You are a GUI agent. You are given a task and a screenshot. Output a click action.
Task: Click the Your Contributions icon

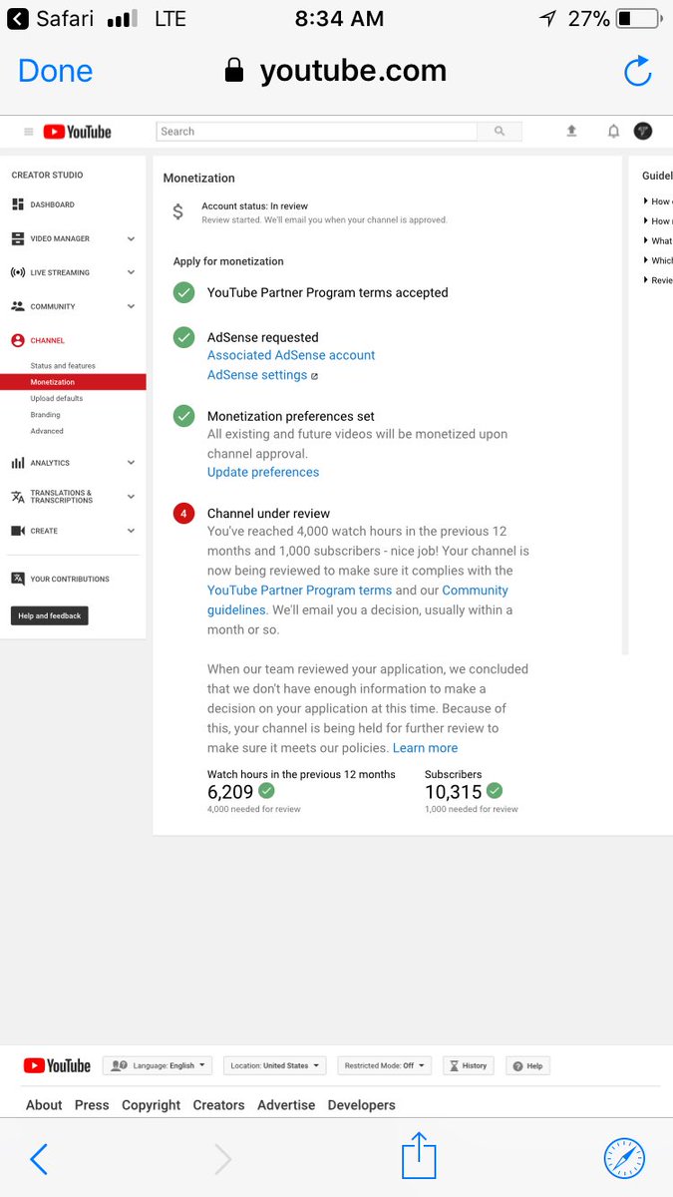tap(18, 579)
